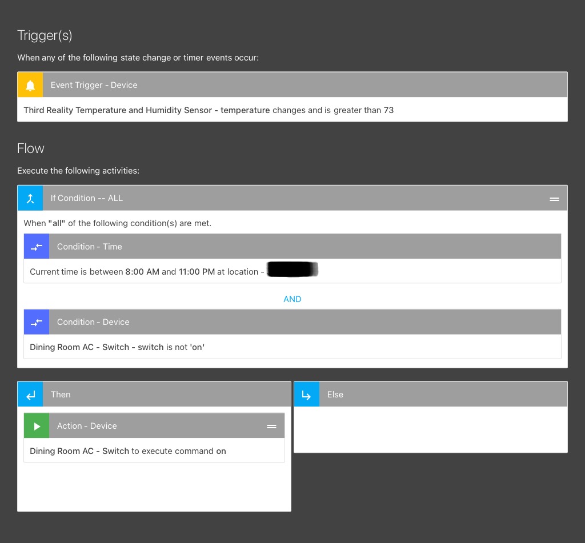Screen dimensions: 585x543
Task: Open the Condition - Time header
Action: pyautogui.click(x=292, y=247)
